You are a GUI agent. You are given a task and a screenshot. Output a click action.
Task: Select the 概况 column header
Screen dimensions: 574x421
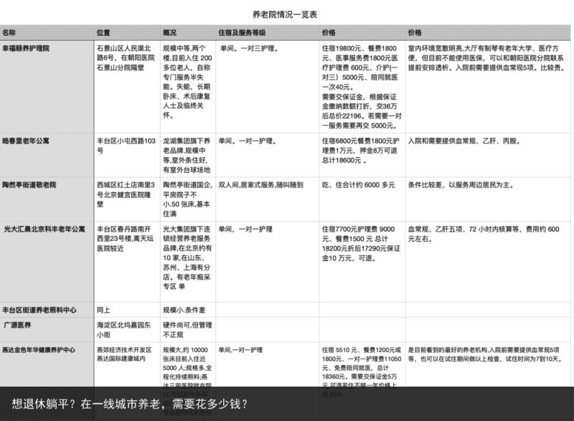click(x=169, y=32)
